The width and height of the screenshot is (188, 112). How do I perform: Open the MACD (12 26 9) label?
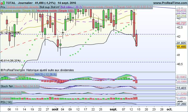click(45, 74)
